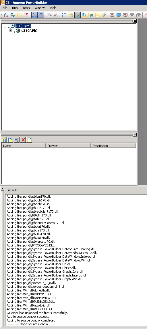Click the Name column header
This screenshot has height=329, width=147.
click(x=24, y=146)
